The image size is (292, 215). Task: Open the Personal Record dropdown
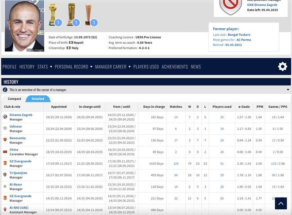(x=73, y=67)
